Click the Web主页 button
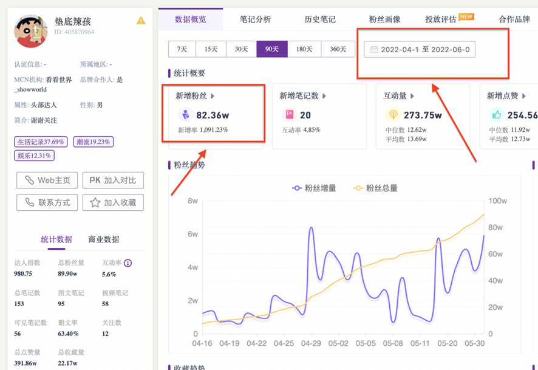 [47, 180]
